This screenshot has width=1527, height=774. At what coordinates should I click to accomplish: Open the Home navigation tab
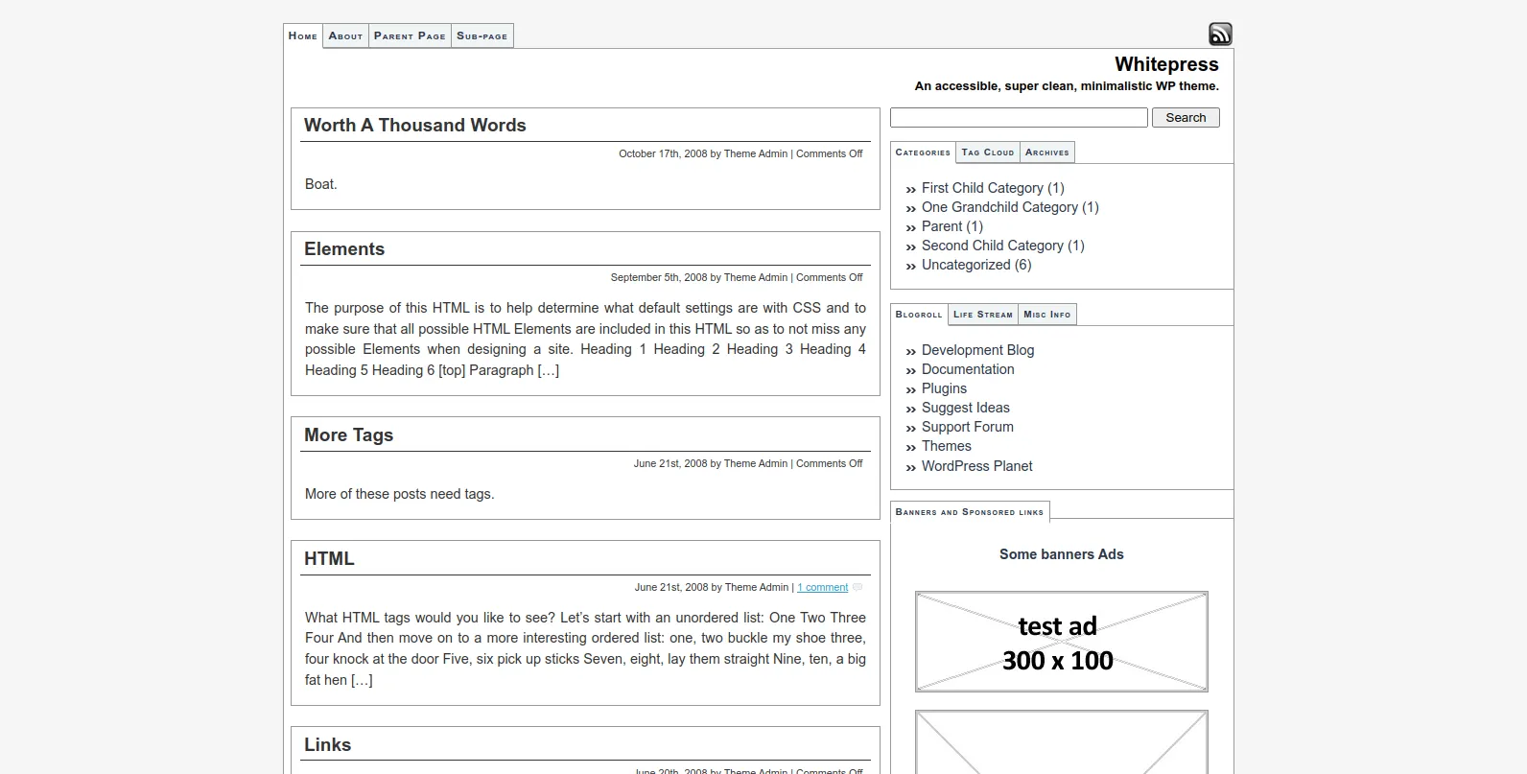tap(303, 35)
